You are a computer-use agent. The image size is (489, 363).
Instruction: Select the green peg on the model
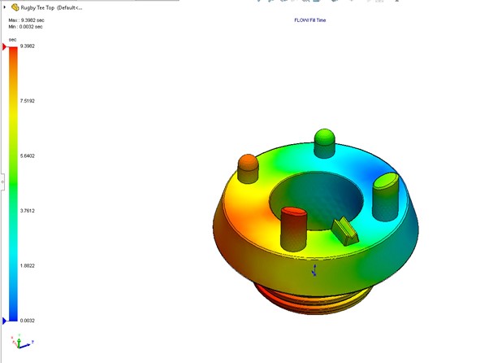[x=325, y=139]
